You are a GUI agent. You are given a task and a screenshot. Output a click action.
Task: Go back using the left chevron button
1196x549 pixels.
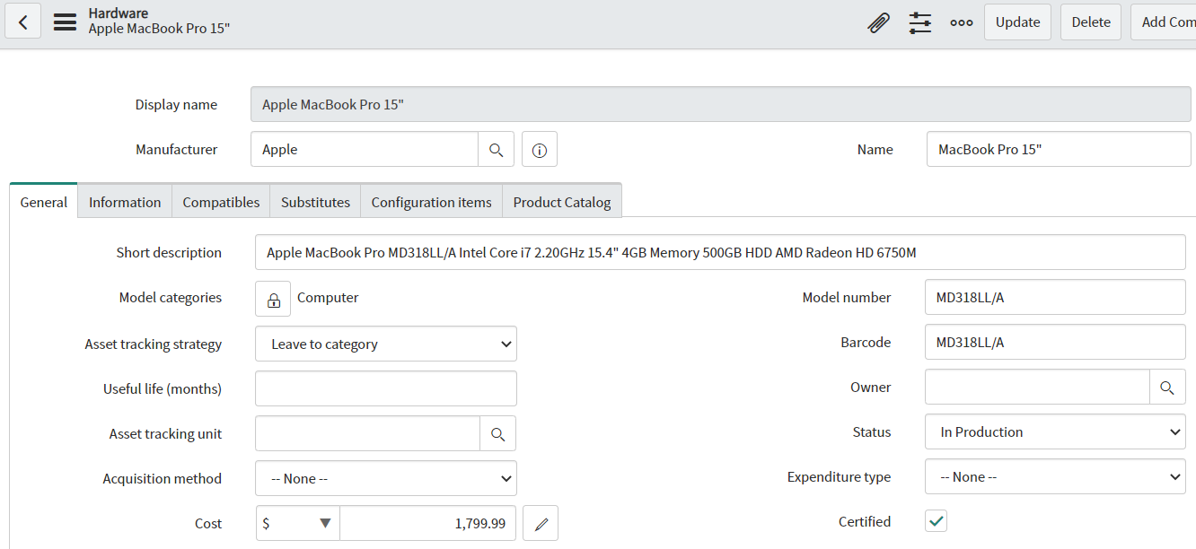(22, 22)
